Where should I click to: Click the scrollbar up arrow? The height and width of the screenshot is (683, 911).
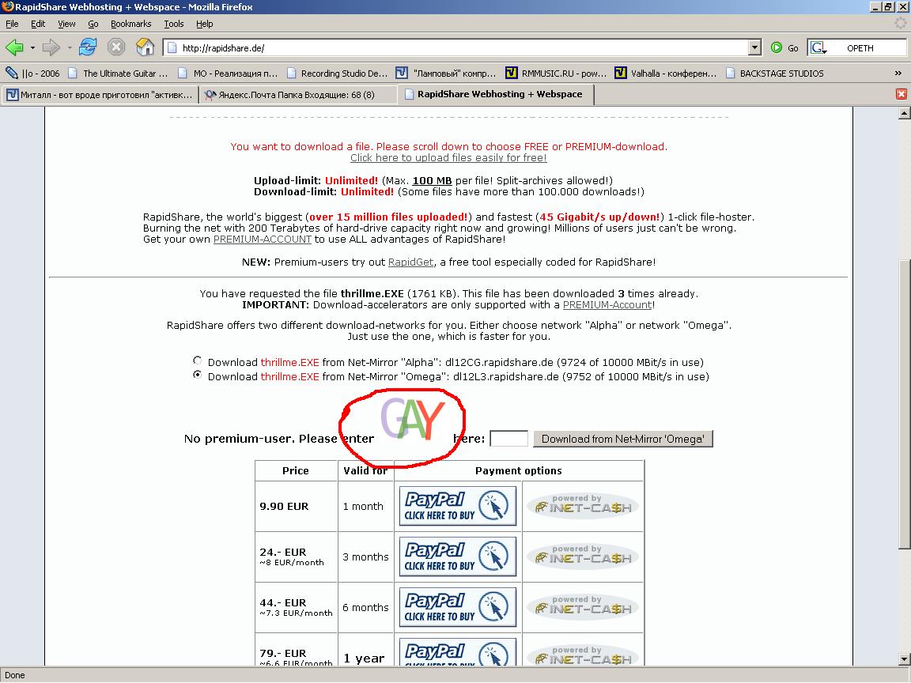click(904, 113)
